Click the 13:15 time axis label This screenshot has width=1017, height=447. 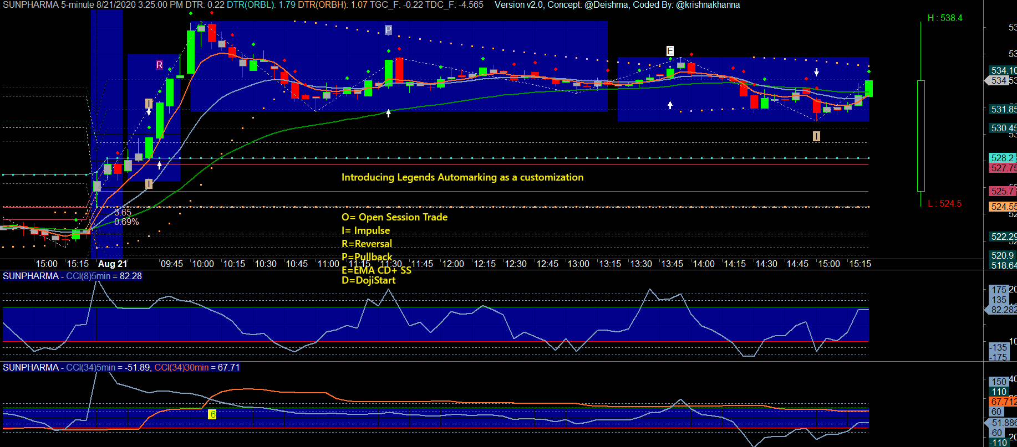click(609, 264)
